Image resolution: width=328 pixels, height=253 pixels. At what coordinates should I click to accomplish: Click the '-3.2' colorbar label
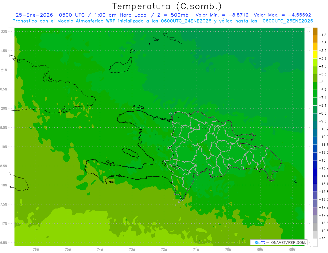pos(323,51)
